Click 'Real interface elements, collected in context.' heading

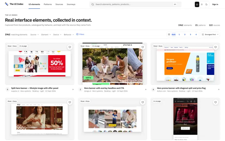tap(48, 20)
